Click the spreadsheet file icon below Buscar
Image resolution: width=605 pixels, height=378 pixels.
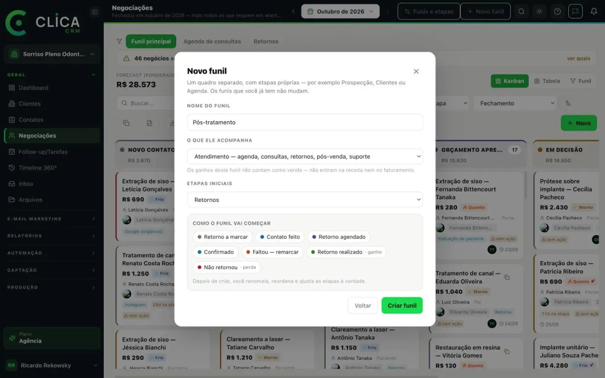[150, 123]
